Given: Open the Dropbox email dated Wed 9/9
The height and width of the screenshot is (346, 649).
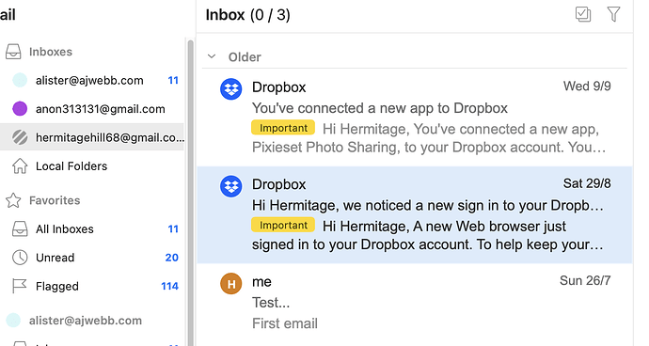Looking at the screenshot, I should tap(414, 118).
